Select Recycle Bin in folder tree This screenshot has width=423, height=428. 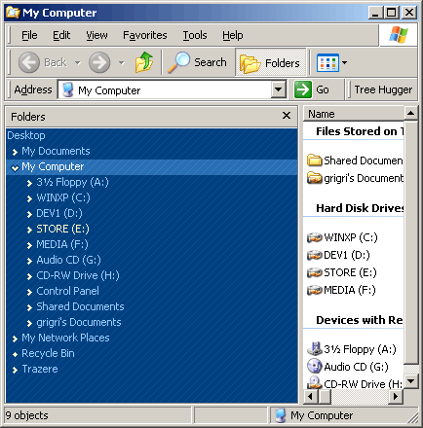click(48, 353)
